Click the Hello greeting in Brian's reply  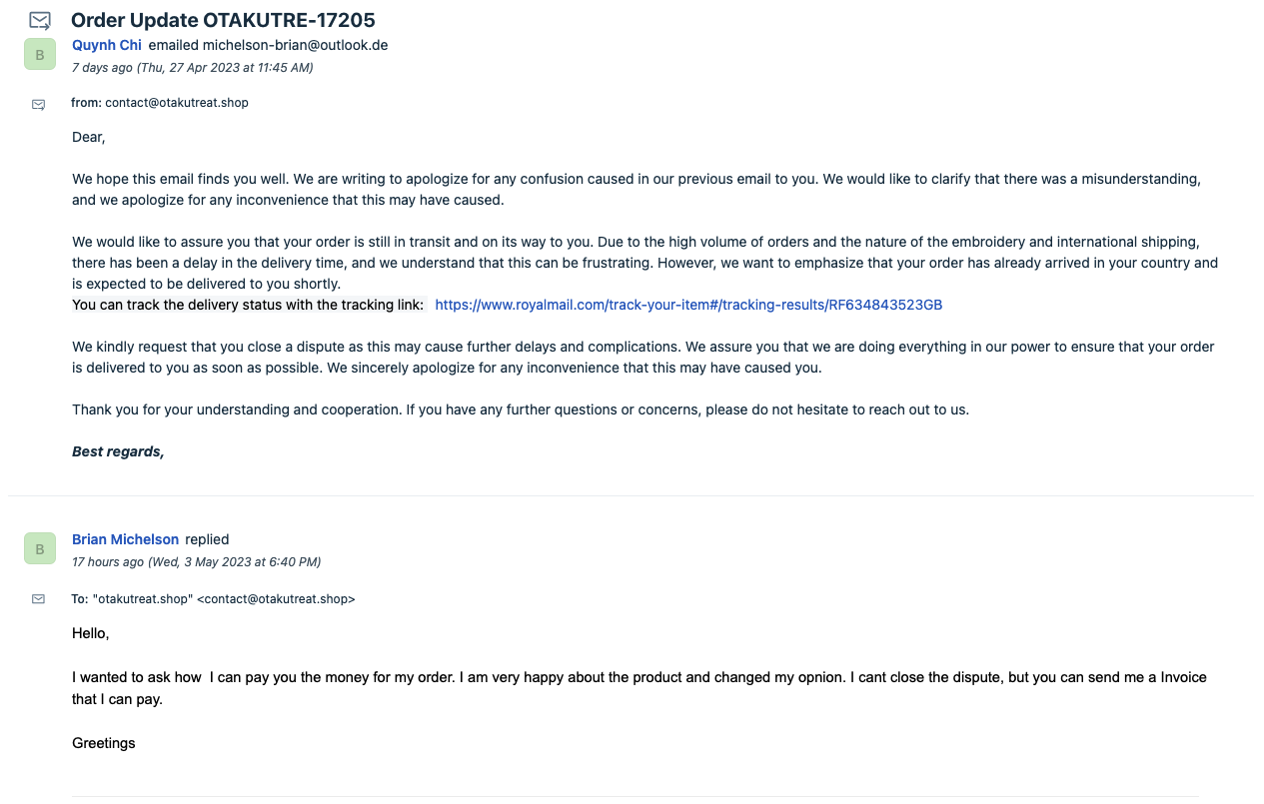pos(90,633)
